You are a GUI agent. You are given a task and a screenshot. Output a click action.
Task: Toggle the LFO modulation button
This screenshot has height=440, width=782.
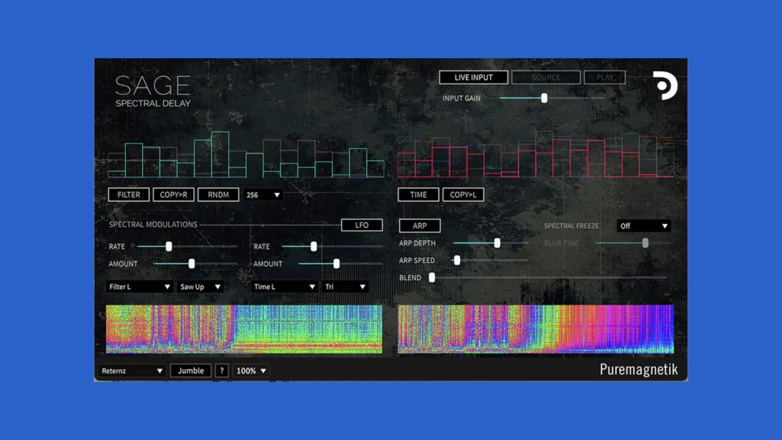[x=362, y=225]
